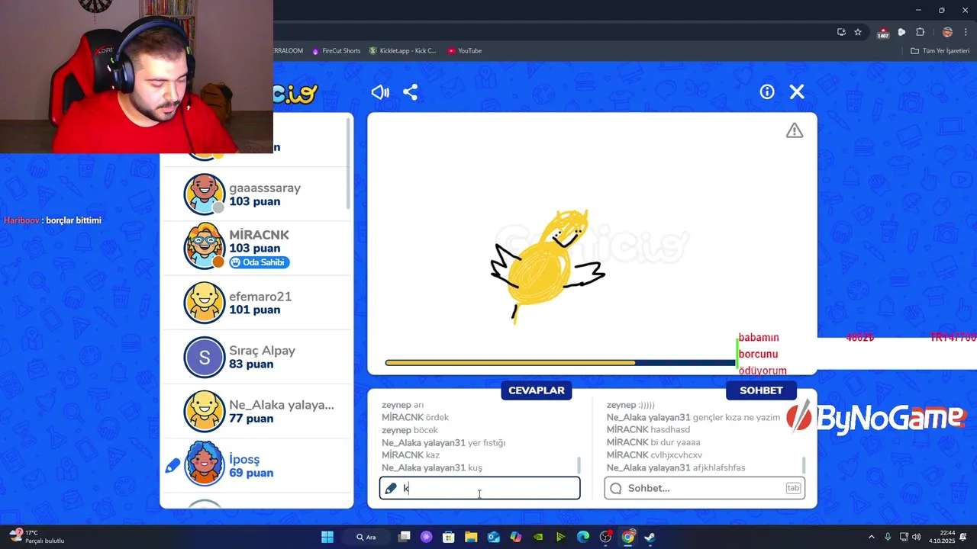This screenshot has height=549, width=977.
Task: Click the player list scrollbar
Action: [350, 164]
